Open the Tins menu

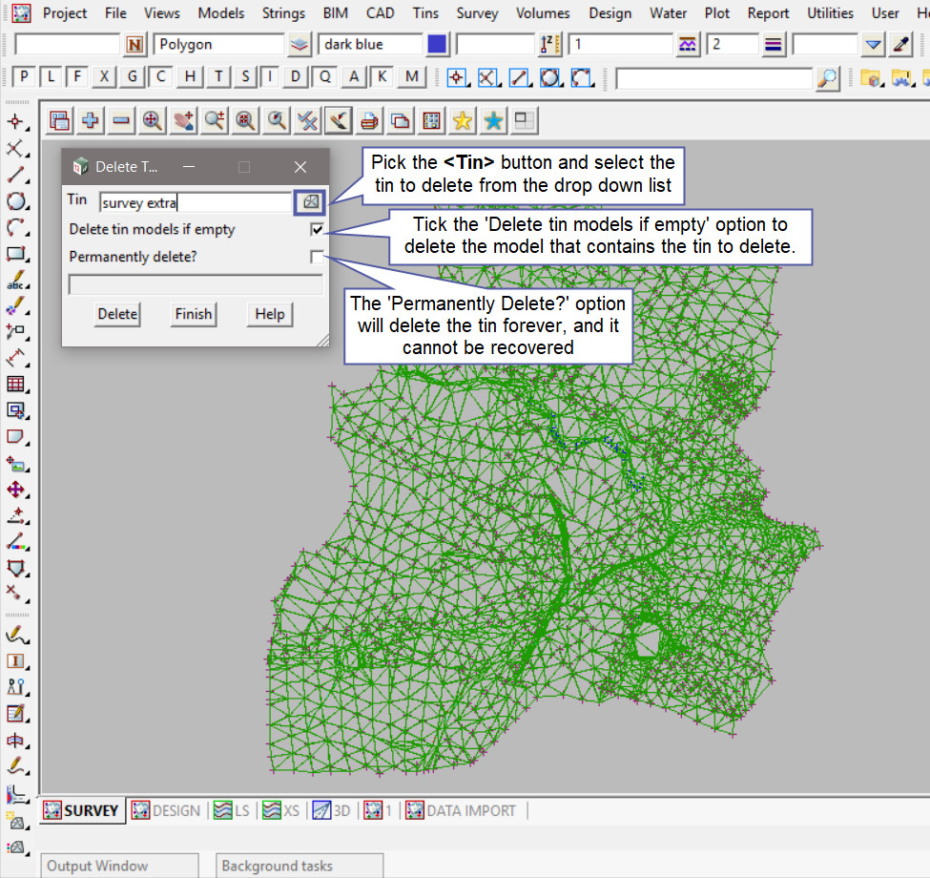click(425, 13)
